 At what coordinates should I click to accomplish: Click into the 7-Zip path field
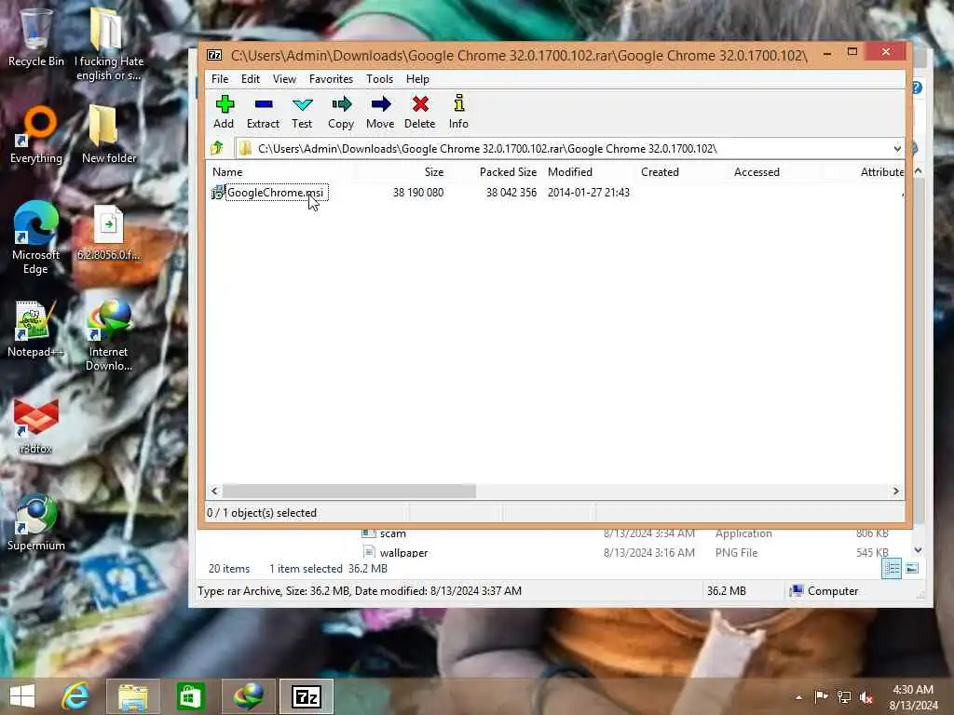tap(563, 149)
